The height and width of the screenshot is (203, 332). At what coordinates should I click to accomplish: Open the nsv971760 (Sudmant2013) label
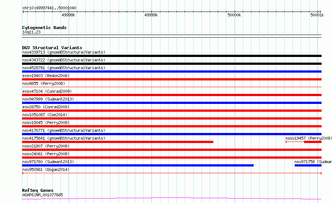pyautogui.click(x=48, y=162)
